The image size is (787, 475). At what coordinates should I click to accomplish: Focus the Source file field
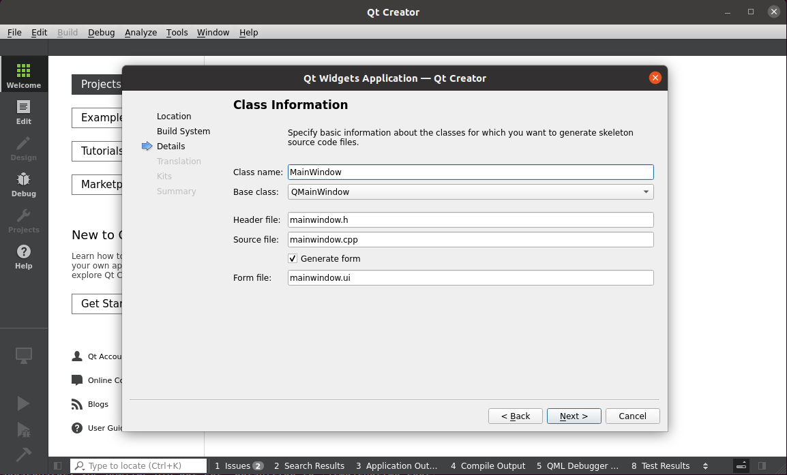(x=471, y=239)
